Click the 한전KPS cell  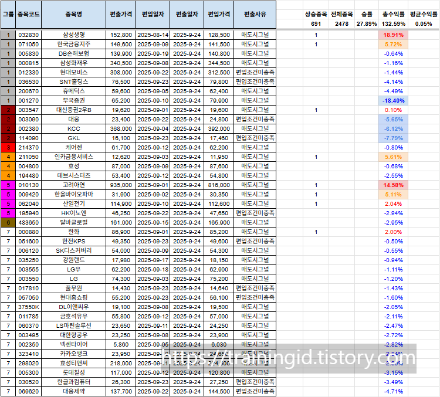click(x=74, y=241)
